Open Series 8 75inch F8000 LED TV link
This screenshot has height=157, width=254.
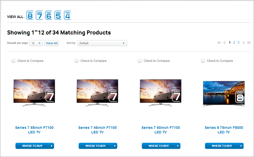pos(224,130)
